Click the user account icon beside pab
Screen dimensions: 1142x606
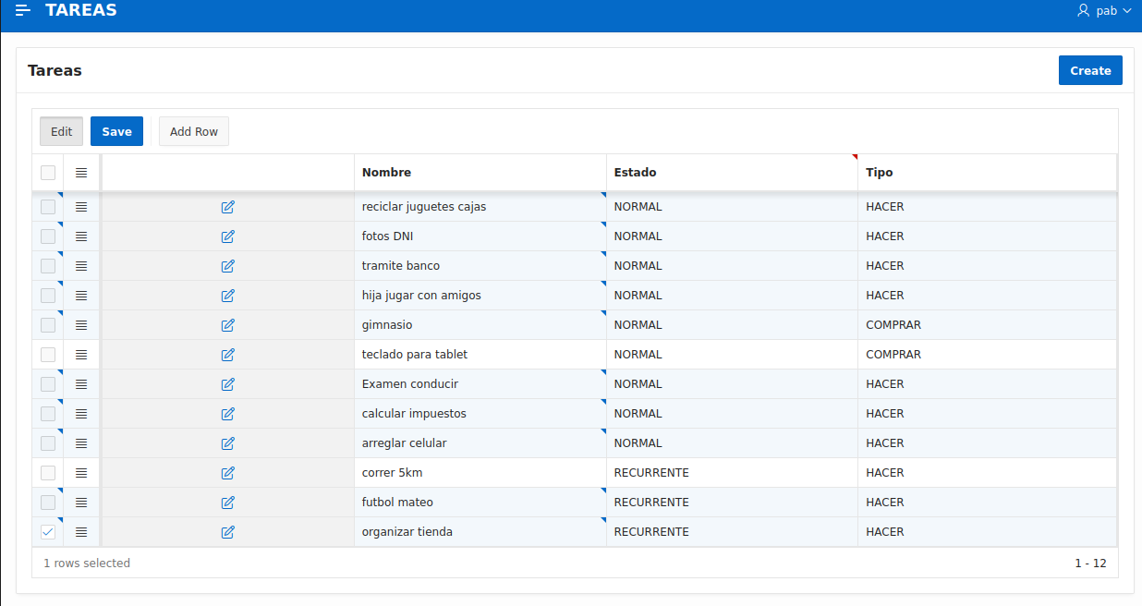[1083, 10]
